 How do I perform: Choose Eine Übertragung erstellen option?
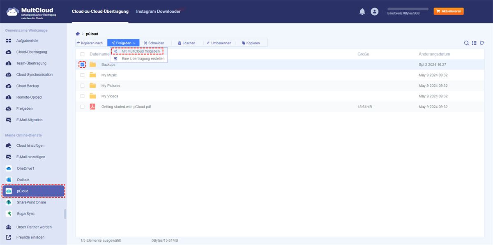[139, 59]
